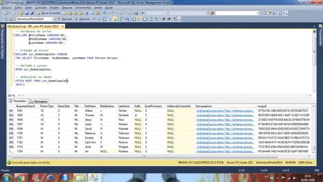The height and width of the screenshot is (182, 323).
Task: Open the active files list dropdown
Action: click(x=314, y=26)
